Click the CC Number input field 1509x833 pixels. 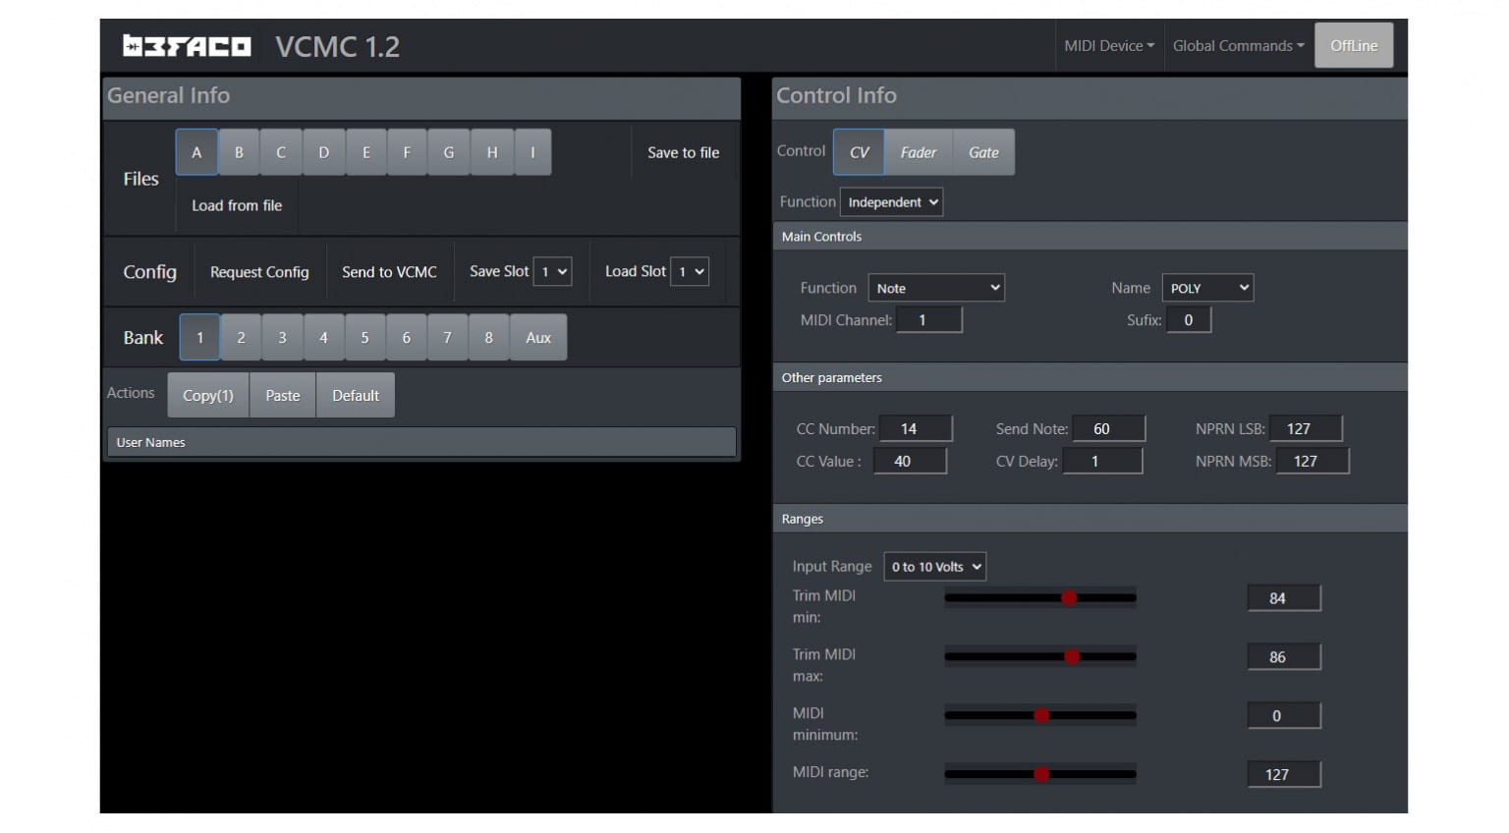916,427
